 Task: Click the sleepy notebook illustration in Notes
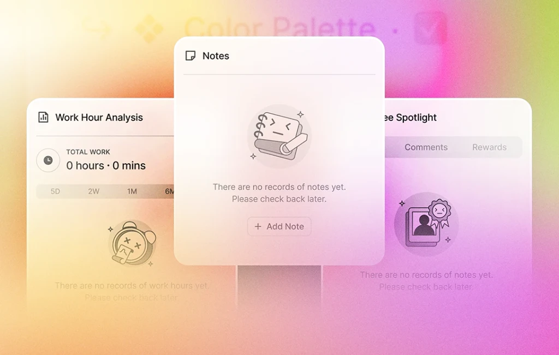point(279,136)
